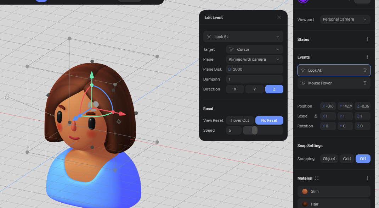Click the Scale Z field

tap(363, 116)
